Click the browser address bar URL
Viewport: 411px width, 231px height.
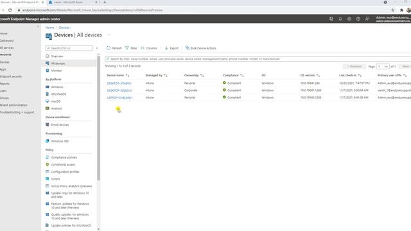92,10
